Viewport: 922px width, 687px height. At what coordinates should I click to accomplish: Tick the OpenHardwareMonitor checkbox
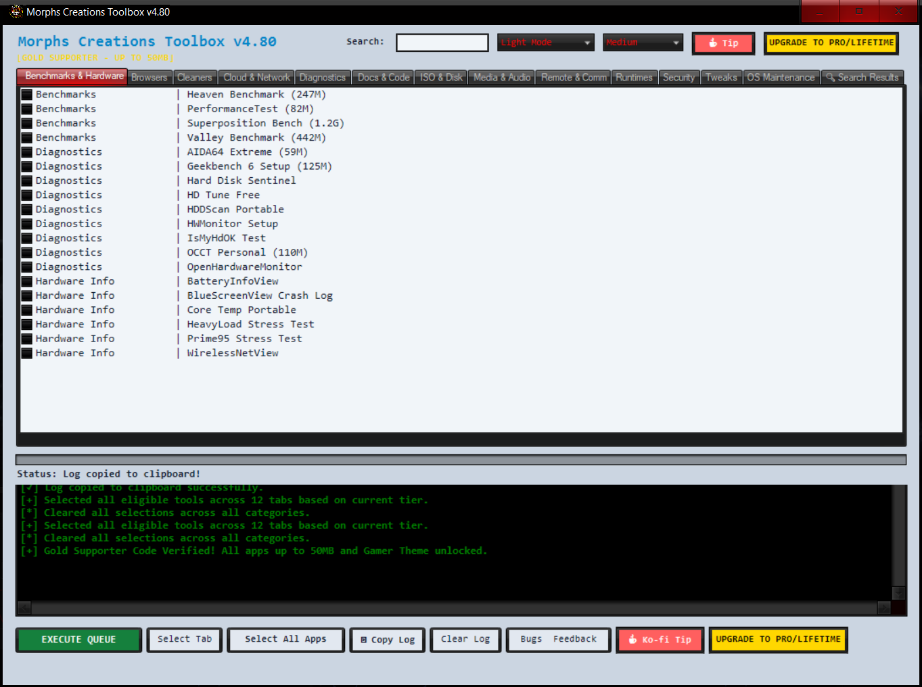tap(27, 267)
